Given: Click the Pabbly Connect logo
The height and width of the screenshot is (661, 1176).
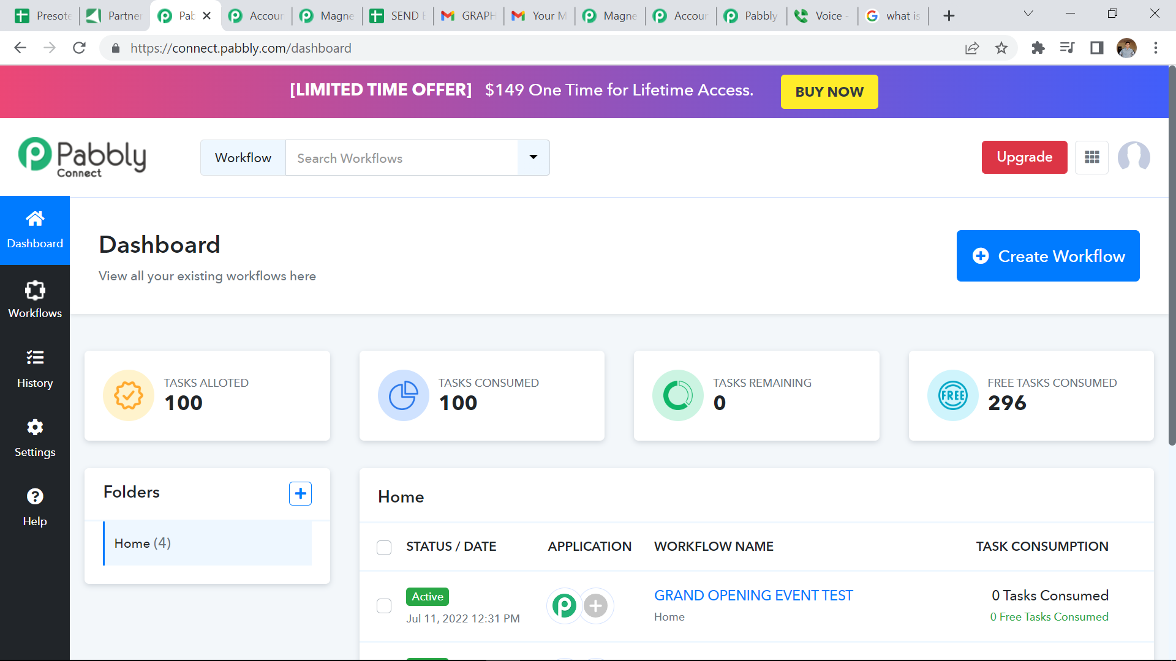Looking at the screenshot, I should coord(82,157).
